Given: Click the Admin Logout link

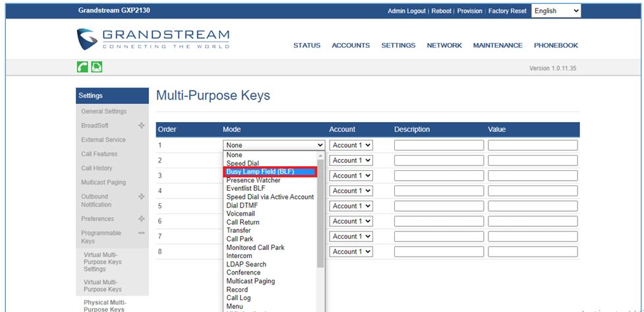Looking at the screenshot, I should click(x=407, y=11).
